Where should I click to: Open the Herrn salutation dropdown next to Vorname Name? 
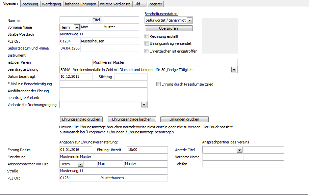pyautogui.click(x=76, y=27)
